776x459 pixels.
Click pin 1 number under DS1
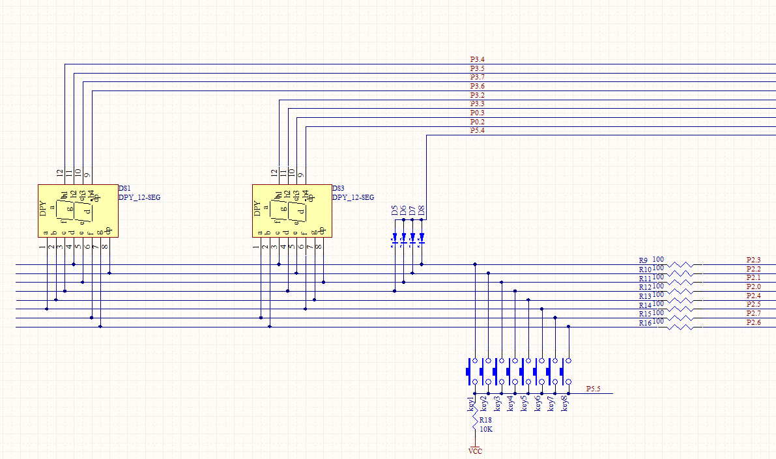42,246
